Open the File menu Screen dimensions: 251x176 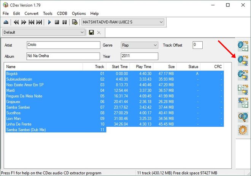pos(6,13)
